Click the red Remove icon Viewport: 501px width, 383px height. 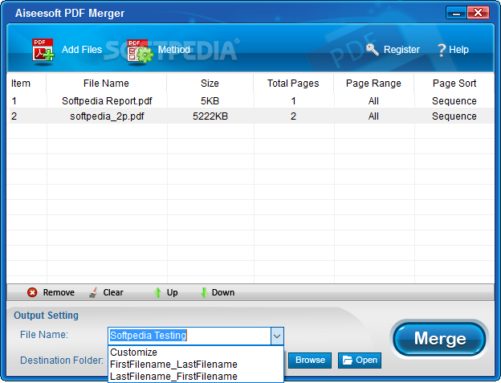pyautogui.click(x=32, y=292)
